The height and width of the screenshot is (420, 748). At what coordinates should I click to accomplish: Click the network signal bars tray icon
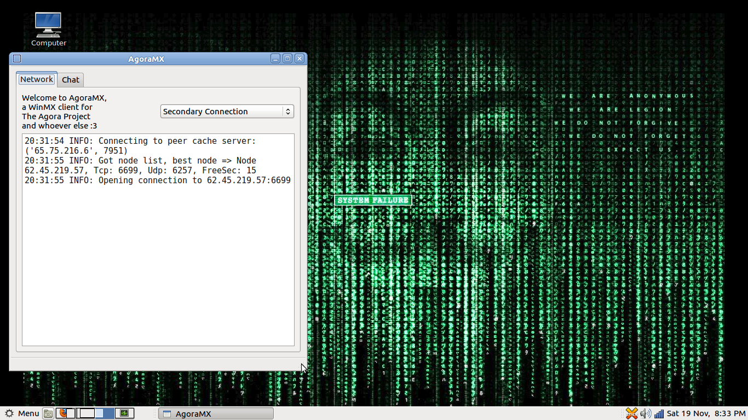659,413
